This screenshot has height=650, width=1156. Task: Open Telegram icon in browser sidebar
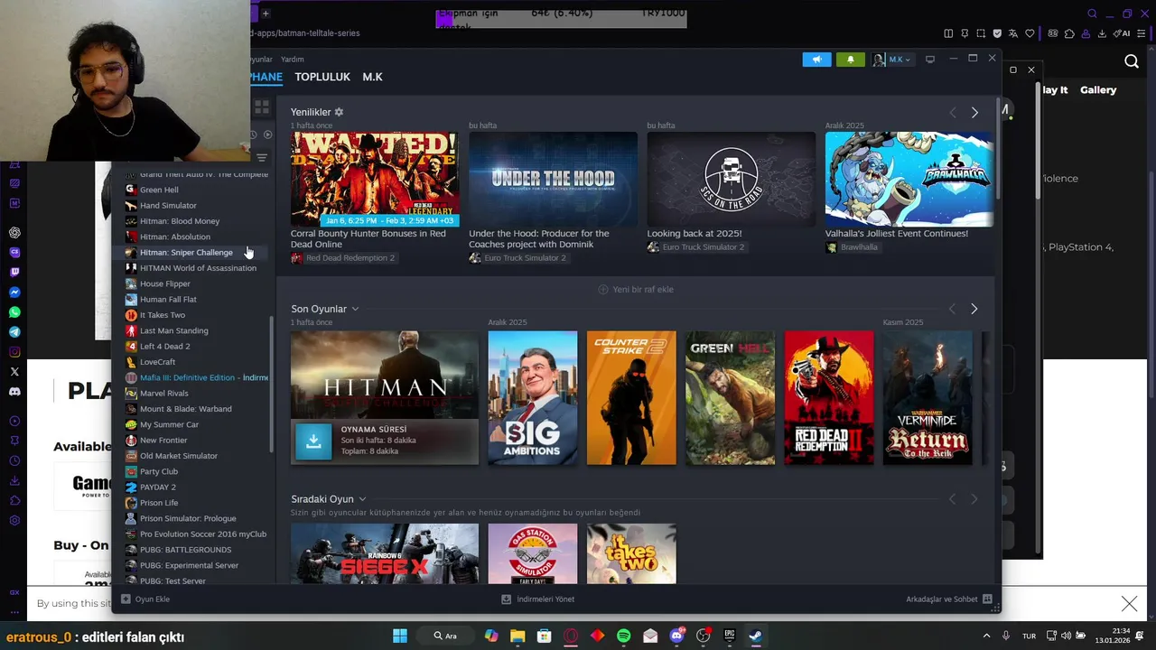[x=14, y=332]
